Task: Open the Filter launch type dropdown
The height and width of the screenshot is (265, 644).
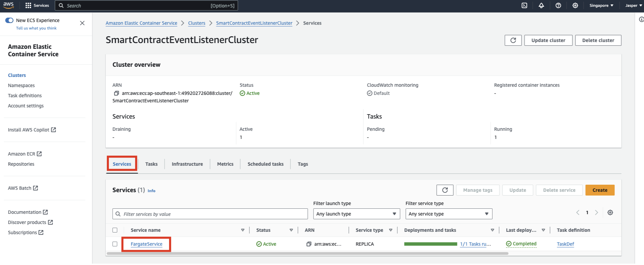Action: (357, 214)
